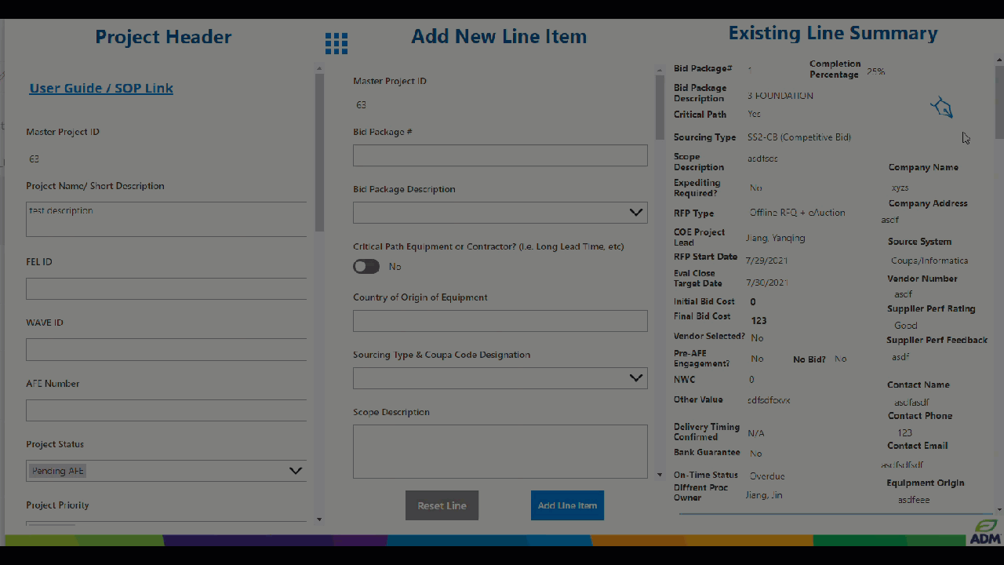Click the blue quill edit icon
This screenshot has height=565, width=1004.
pyautogui.click(x=940, y=107)
